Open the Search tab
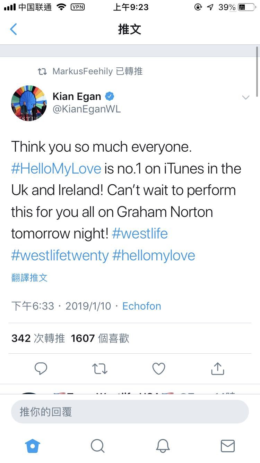 point(97,446)
